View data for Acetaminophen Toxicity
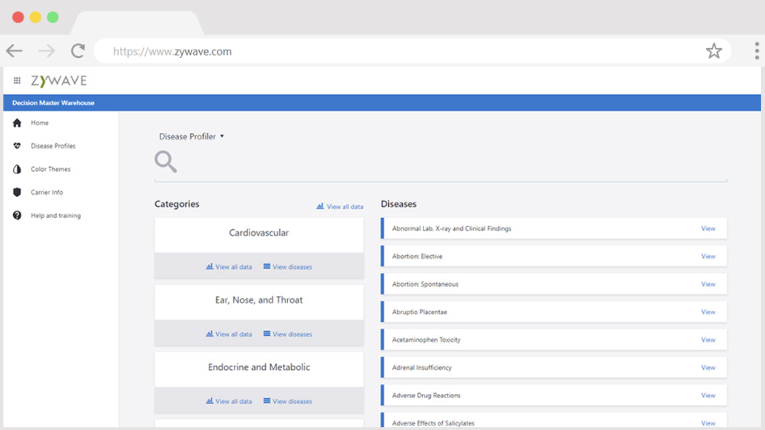Screen dimensions: 765x430 point(708,339)
